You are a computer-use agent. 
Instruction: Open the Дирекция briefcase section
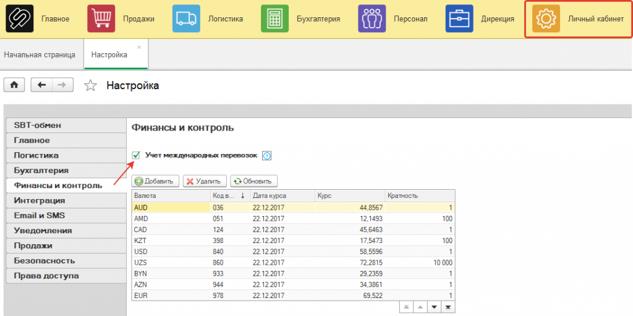pos(459,19)
